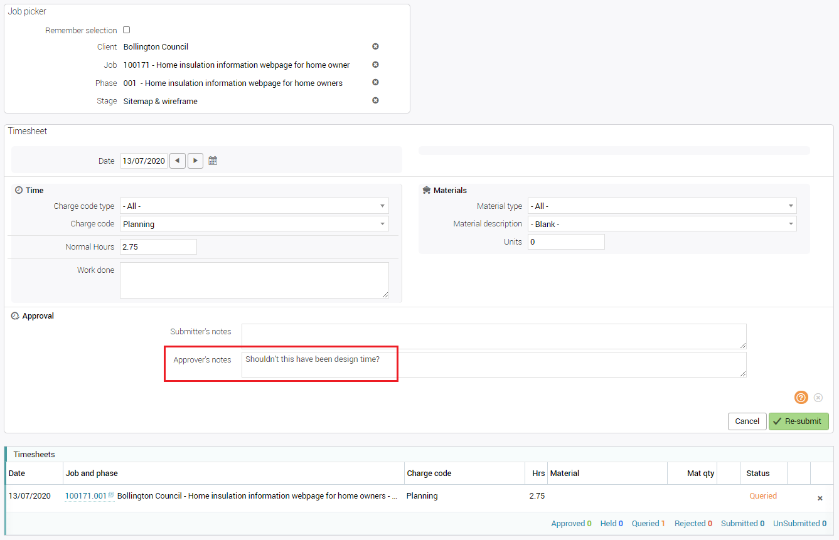Image resolution: width=839 pixels, height=540 pixels.
Task: Clear the selected Job 100171
Action: 375,65
